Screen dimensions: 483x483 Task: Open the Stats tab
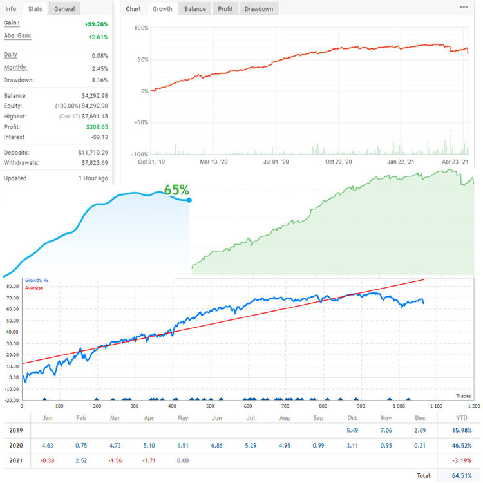click(x=35, y=9)
